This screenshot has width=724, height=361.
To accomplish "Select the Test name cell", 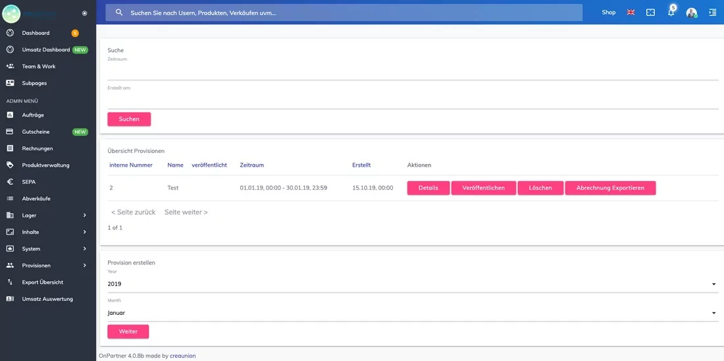I will click(173, 188).
